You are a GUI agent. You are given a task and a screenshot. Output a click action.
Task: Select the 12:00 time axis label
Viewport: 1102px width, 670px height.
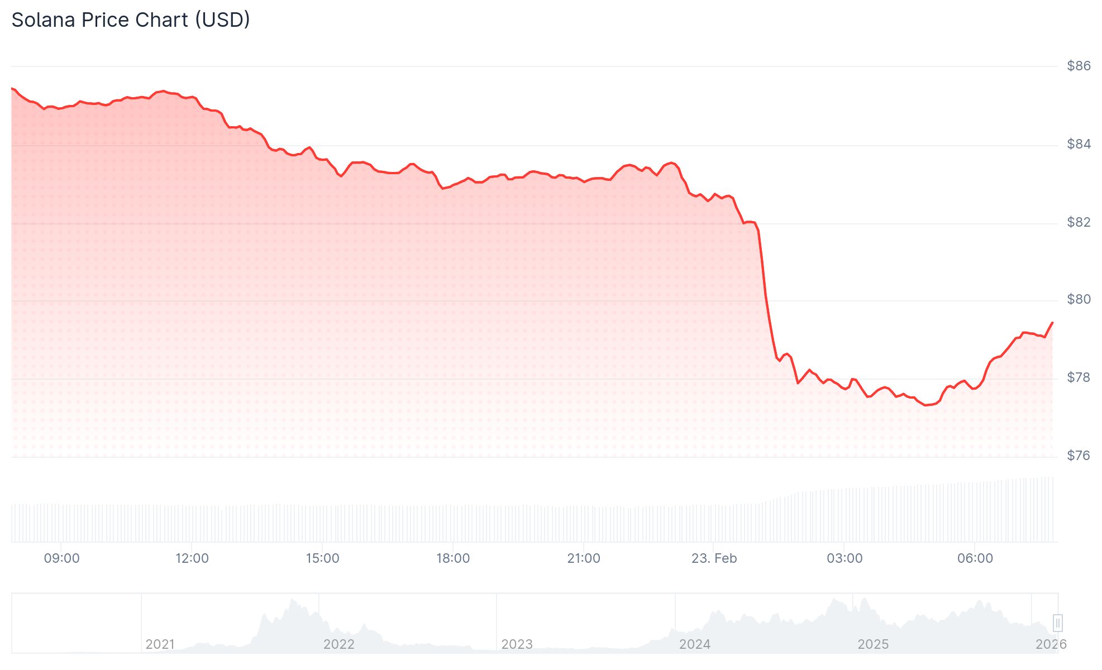(x=192, y=558)
